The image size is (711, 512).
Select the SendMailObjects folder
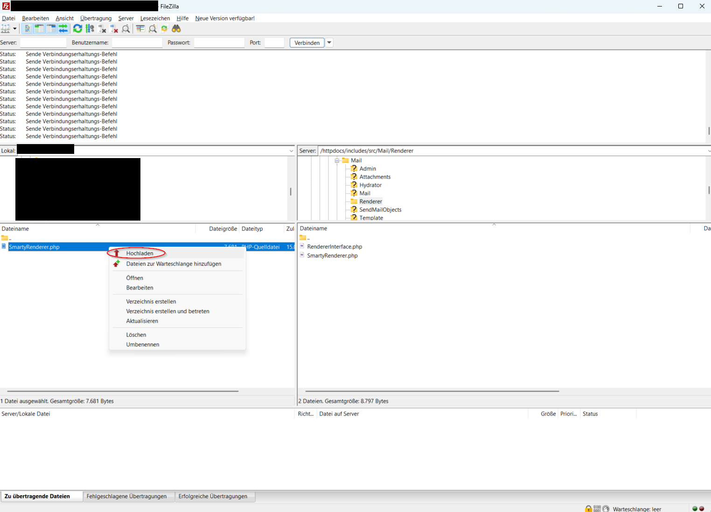(x=380, y=210)
